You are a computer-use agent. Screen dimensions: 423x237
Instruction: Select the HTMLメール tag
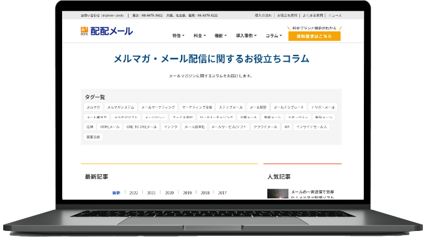pos(110,127)
